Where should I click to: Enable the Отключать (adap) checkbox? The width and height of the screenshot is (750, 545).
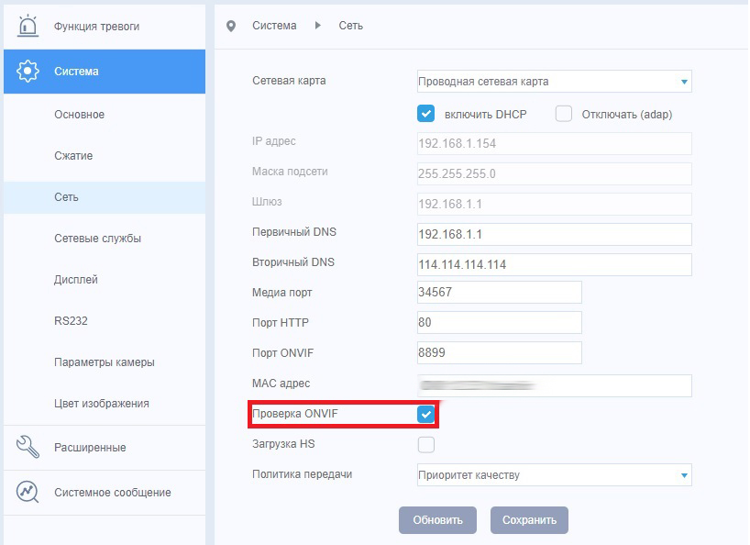(564, 114)
